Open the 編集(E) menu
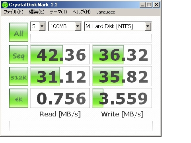Viewport: 191px width, 143px height. coord(37,12)
